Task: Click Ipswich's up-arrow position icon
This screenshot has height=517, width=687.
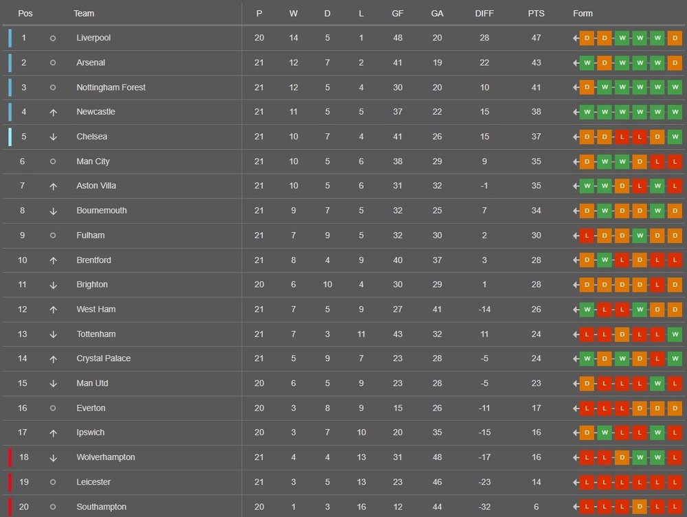Action: (53, 433)
